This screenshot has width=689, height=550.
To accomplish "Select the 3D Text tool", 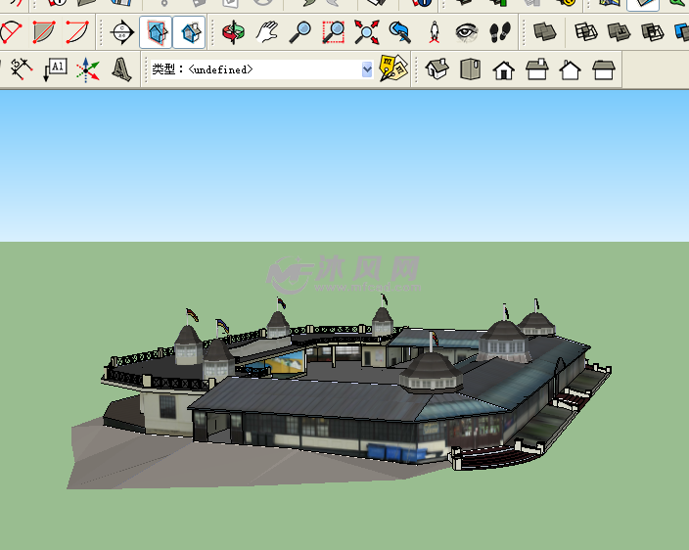I will click(121, 69).
